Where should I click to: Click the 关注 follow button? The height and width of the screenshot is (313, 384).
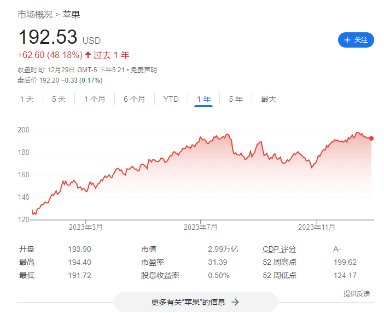pyautogui.click(x=356, y=40)
